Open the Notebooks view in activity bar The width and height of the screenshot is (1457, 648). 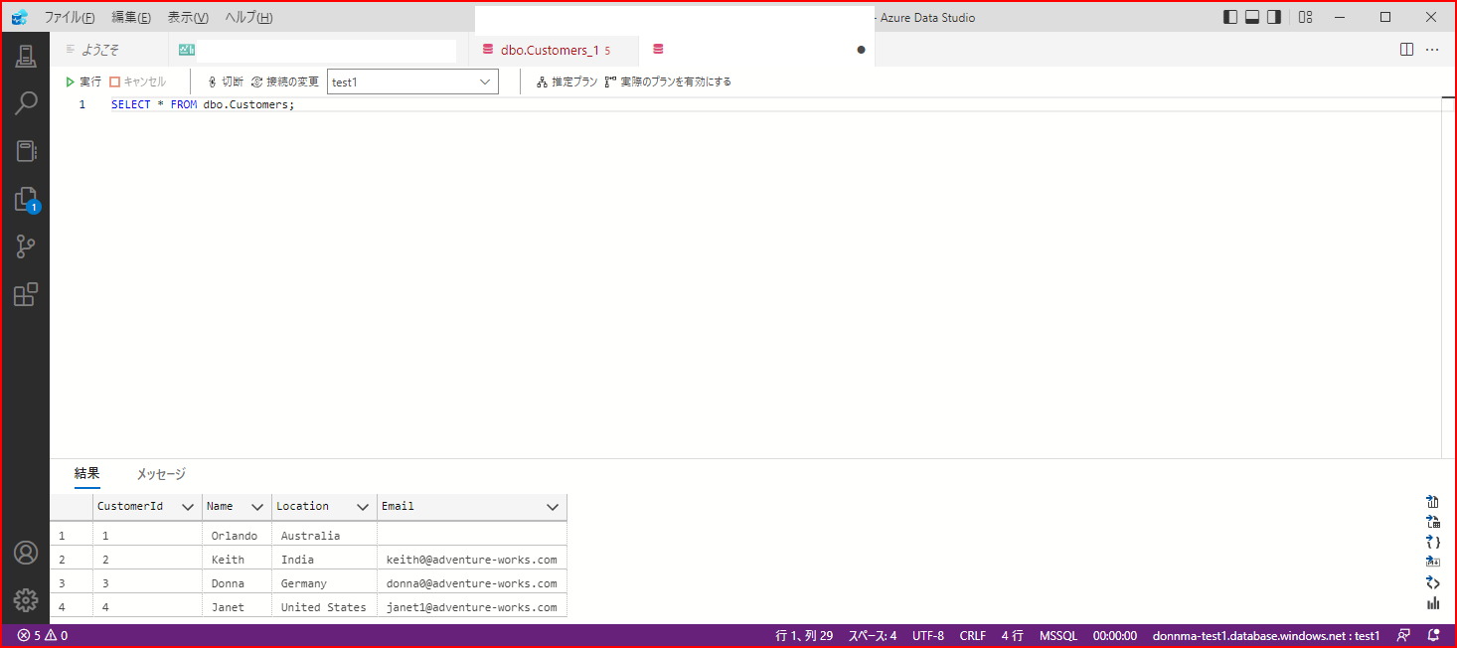[26, 151]
